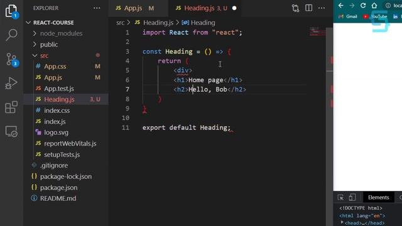Open the Explorer view in activity bar
This screenshot has height=226, width=402.
(x=11, y=11)
